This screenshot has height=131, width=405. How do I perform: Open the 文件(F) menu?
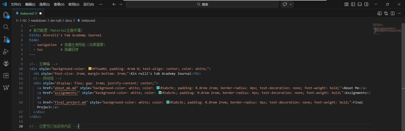click(16, 4)
